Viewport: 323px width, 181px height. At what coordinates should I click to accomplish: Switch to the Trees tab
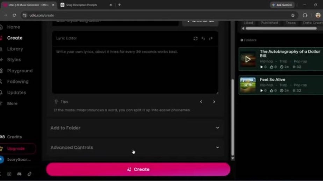290,23
